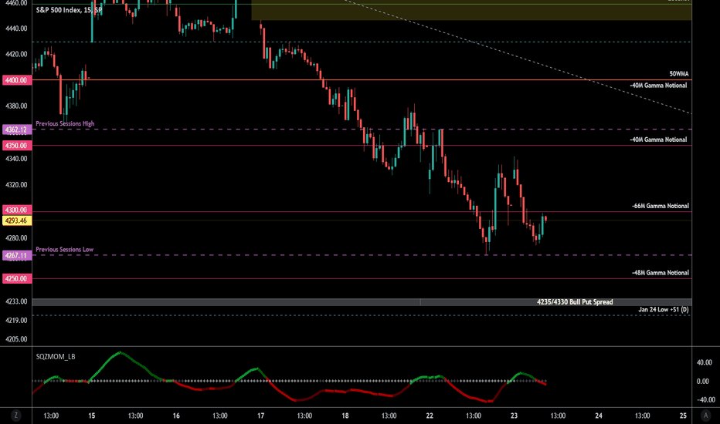Viewport: 720px width, 424px height.
Task: Select the -48M Gamma Notional label
Action: pyautogui.click(x=661, y=273)
